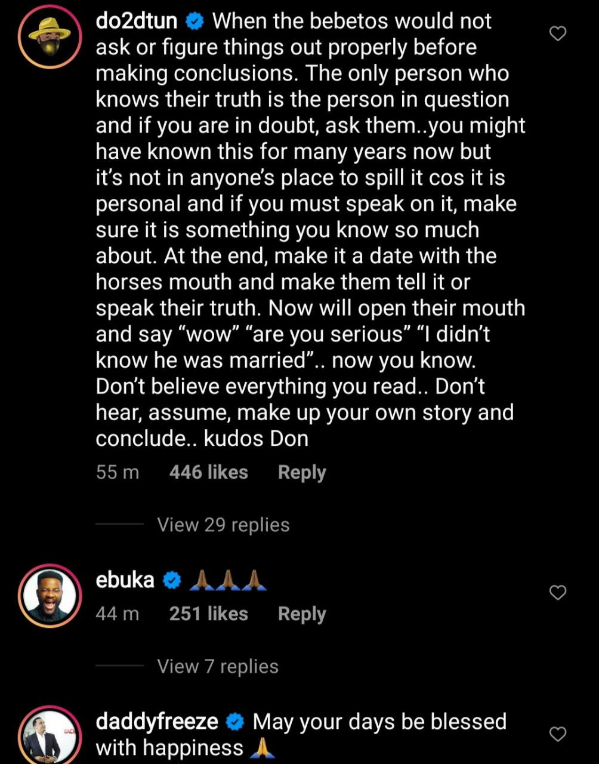Reply to ebuka's comment

[302, 614]
